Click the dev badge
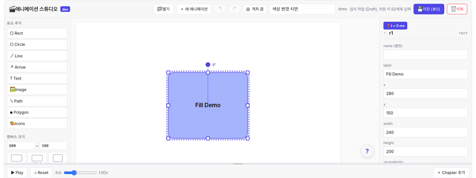The image size is (476, 178). [65, 9]
